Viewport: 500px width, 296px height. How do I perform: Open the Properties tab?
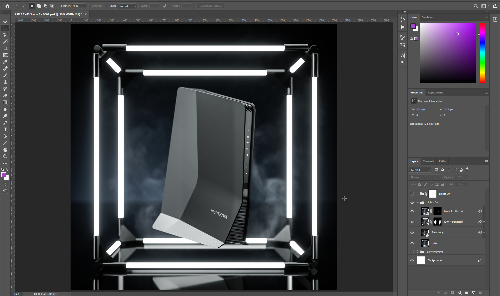point(417,93)
